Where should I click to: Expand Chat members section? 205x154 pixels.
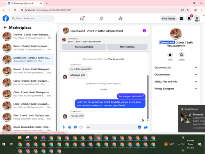[176, 75]
